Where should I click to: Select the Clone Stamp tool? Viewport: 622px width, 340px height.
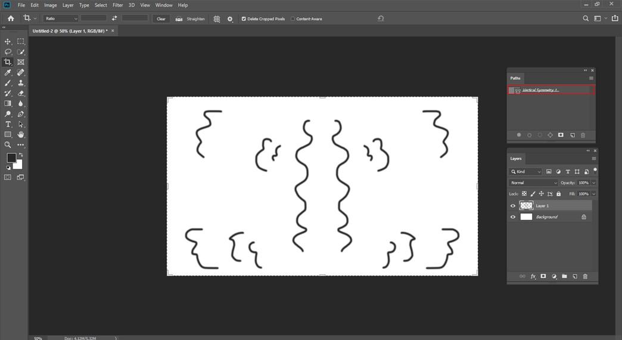(21, 83)
